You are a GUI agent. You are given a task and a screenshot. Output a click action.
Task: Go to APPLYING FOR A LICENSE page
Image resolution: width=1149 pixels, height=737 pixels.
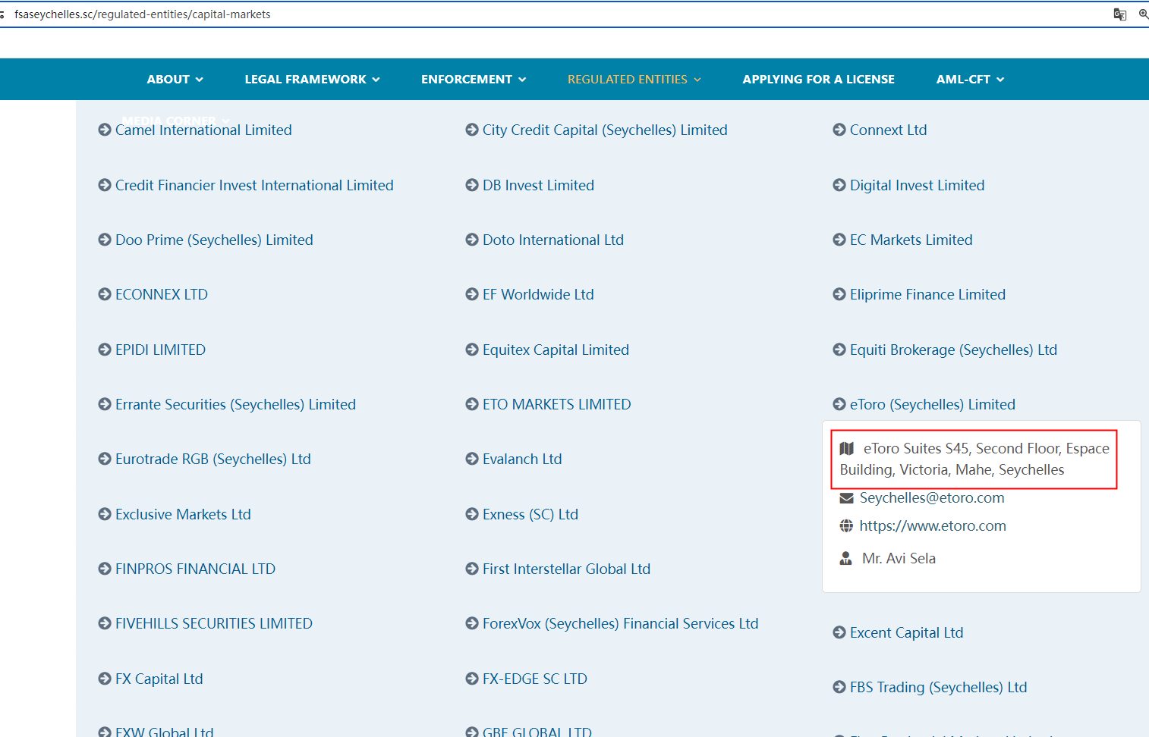[819, 79]
